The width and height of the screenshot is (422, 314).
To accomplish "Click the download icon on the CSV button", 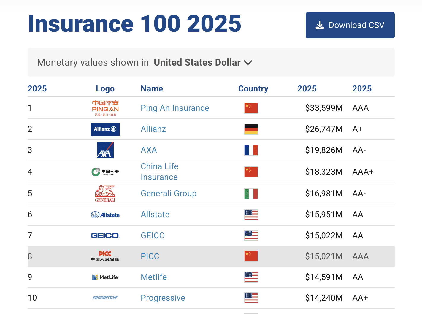I will pos(319,25).
